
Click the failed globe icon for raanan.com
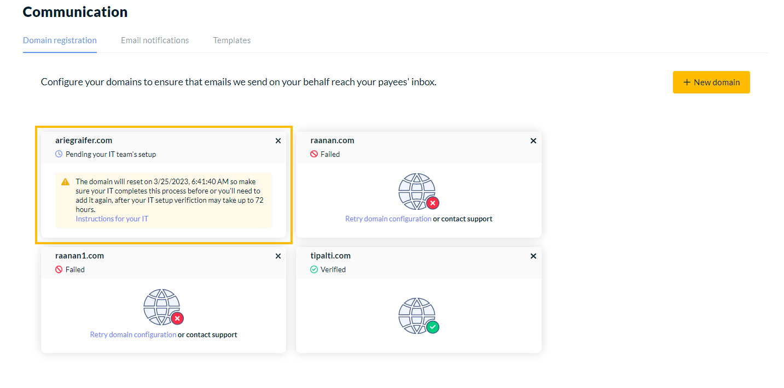click(418, 192)
